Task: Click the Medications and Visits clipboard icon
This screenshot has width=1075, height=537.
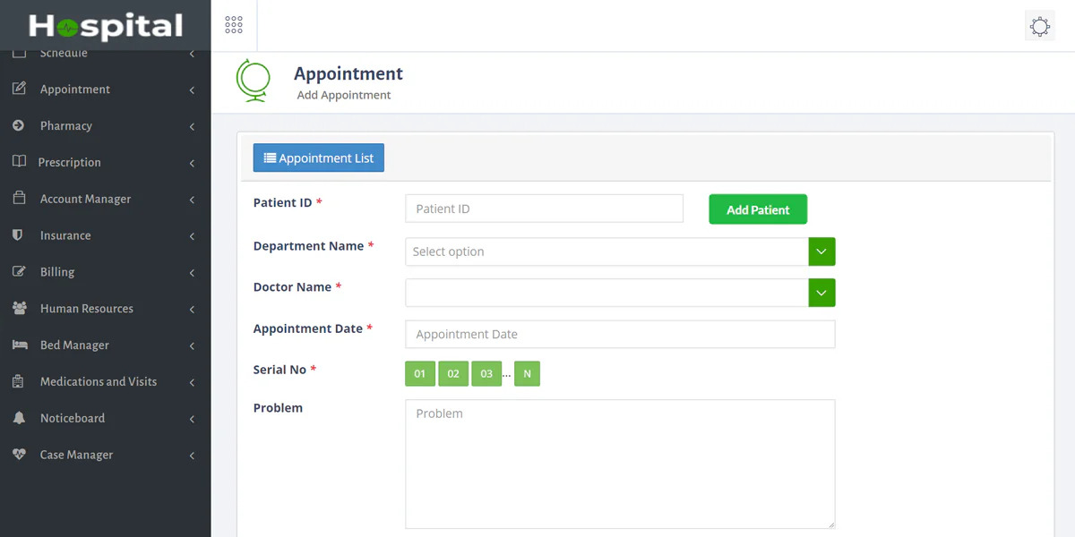Action: coord(18,382)
